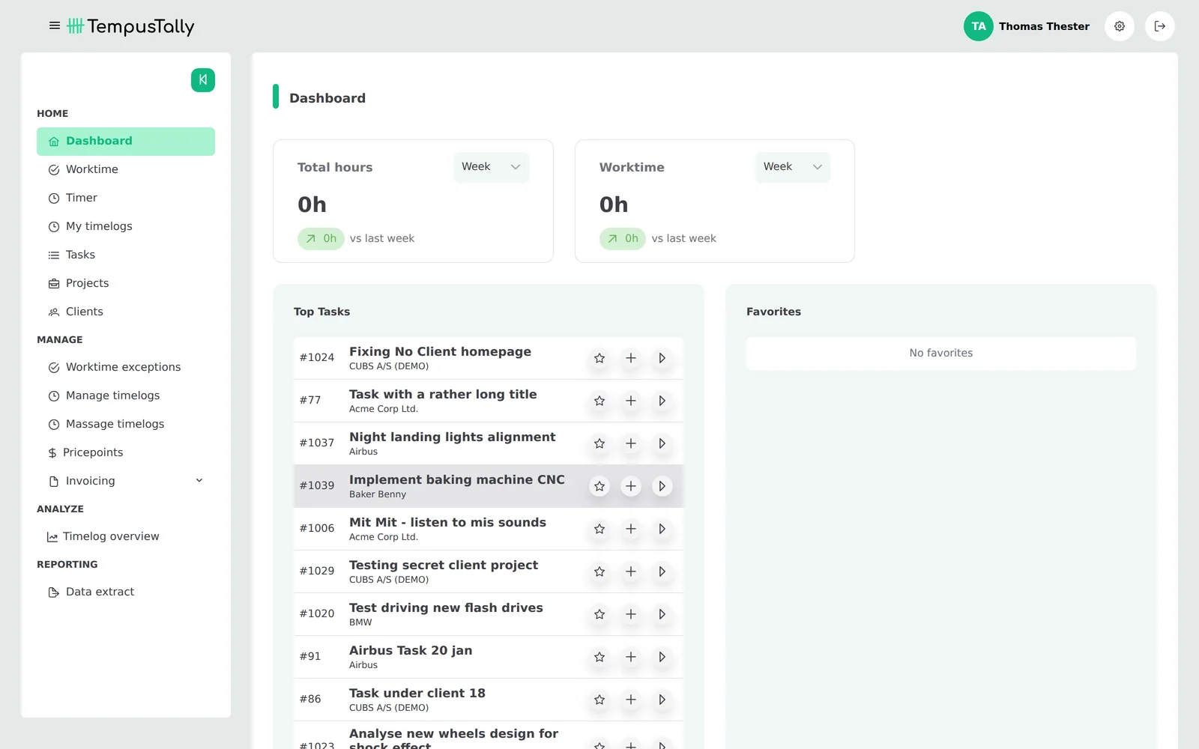
Task: Play the timer for Mit Mit - listen to mis sounds
Action: coord(662,529)
